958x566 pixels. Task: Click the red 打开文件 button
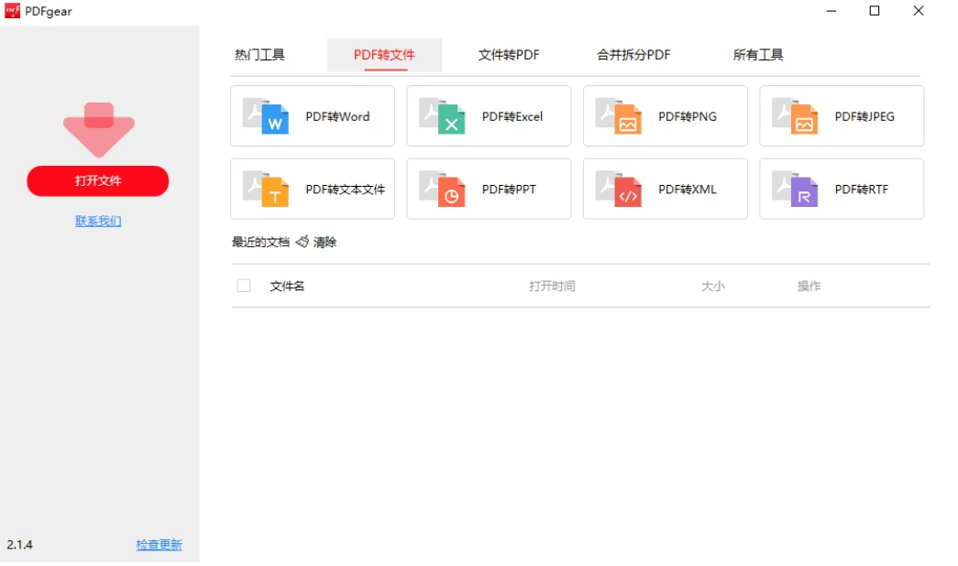click(98, 180)
